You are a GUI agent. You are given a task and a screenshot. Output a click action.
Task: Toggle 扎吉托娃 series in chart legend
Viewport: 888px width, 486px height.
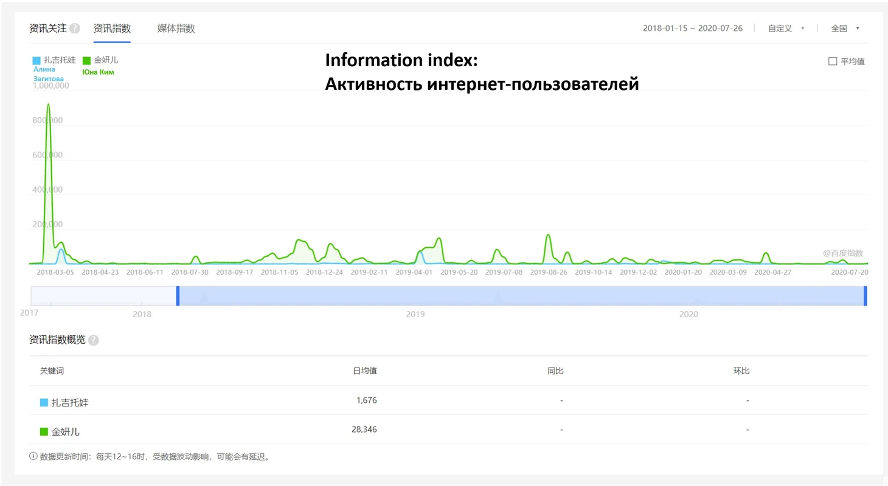click(x=54, y=60)
